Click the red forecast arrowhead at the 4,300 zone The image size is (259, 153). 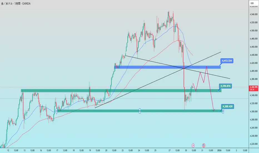click(x=214, y=110)
